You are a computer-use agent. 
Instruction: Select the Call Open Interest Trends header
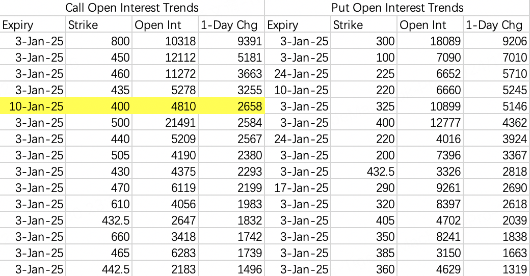[x=132, y=8]
